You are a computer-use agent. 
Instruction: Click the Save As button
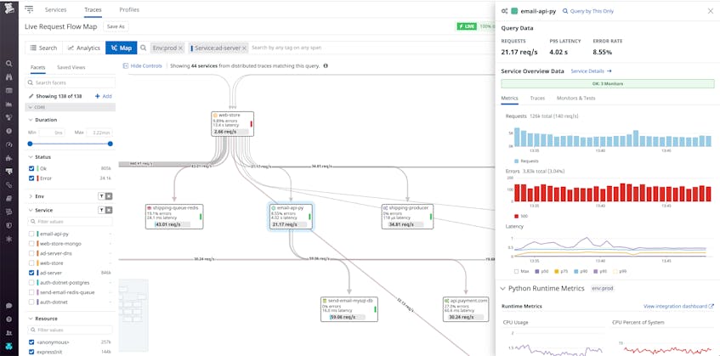pos(116,26)
